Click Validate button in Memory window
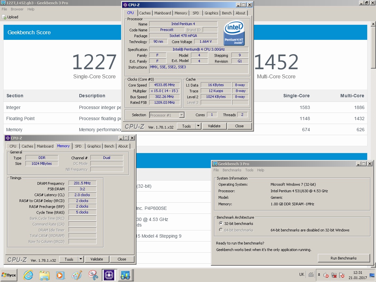 (x=97, y=259)
